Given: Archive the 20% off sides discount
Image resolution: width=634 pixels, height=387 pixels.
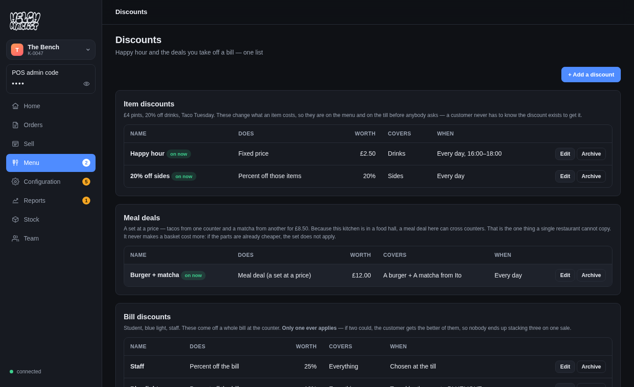Looking at the screenshot, I should 591,176.
